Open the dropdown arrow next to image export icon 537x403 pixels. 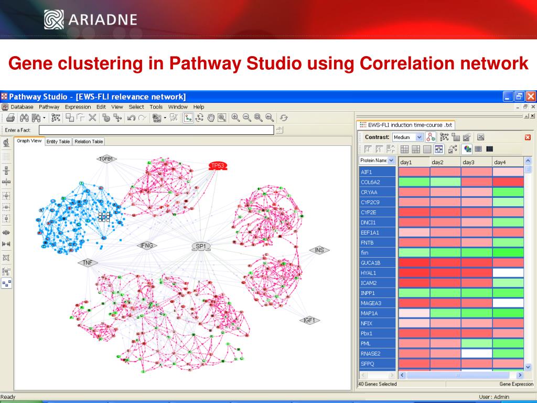click(165, 118)
